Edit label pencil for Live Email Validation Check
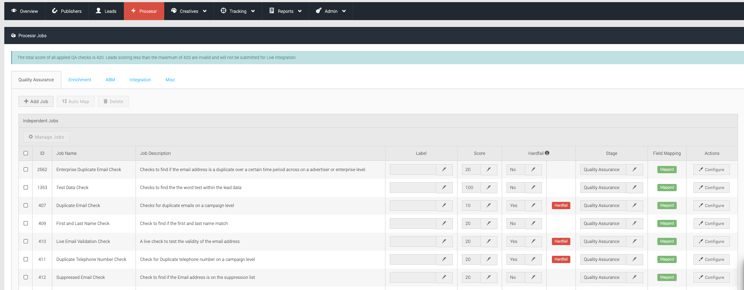Image resolution: width=744 pixels, height=290 pixels. coord(444,242)
